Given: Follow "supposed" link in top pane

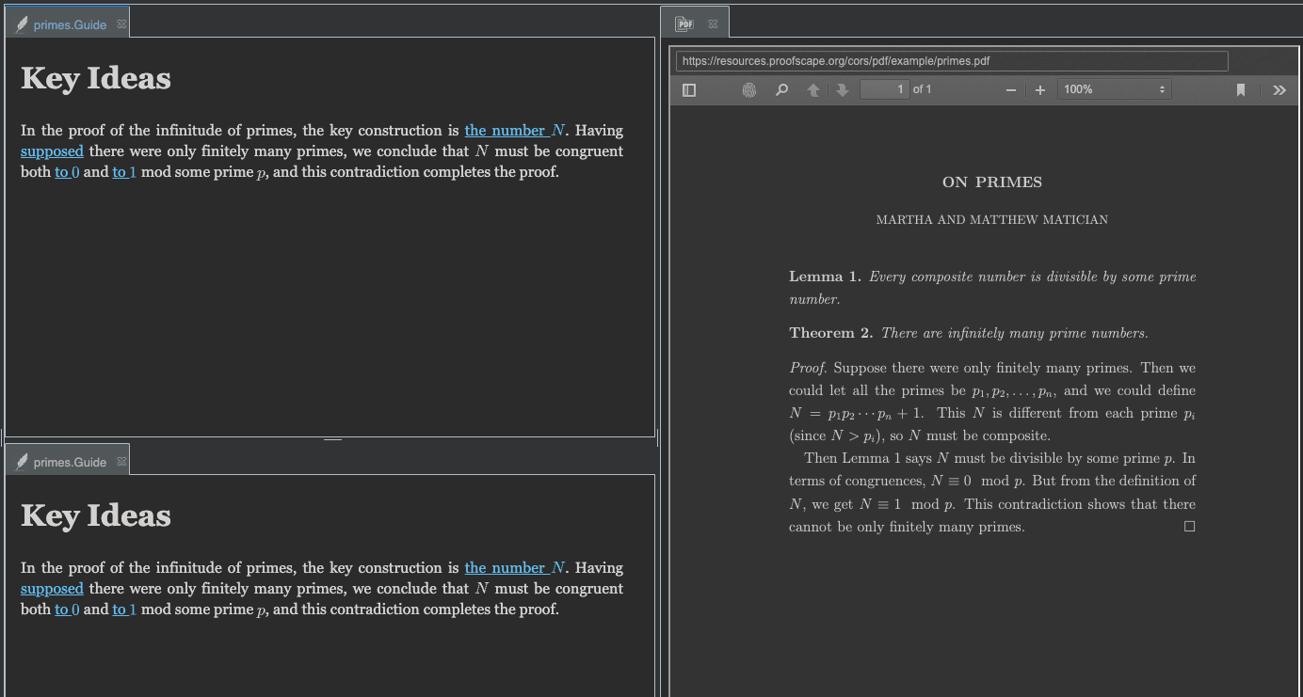Looking at the screenshot, I should click(x=52, y=151).
